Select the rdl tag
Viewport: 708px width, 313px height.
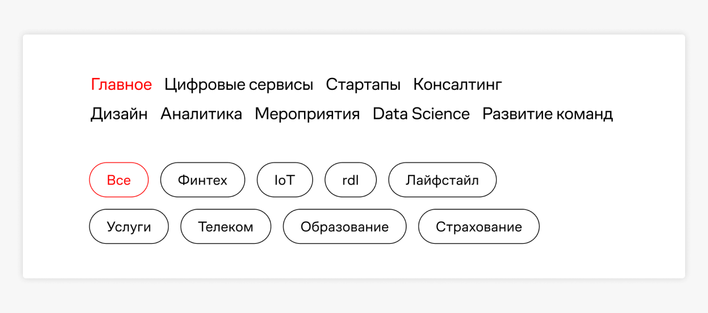[x=350, y=180]
